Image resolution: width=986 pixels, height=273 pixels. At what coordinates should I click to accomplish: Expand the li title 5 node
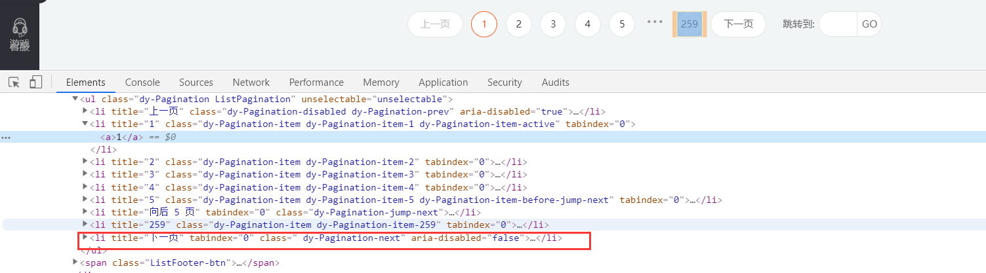(85, 200)
